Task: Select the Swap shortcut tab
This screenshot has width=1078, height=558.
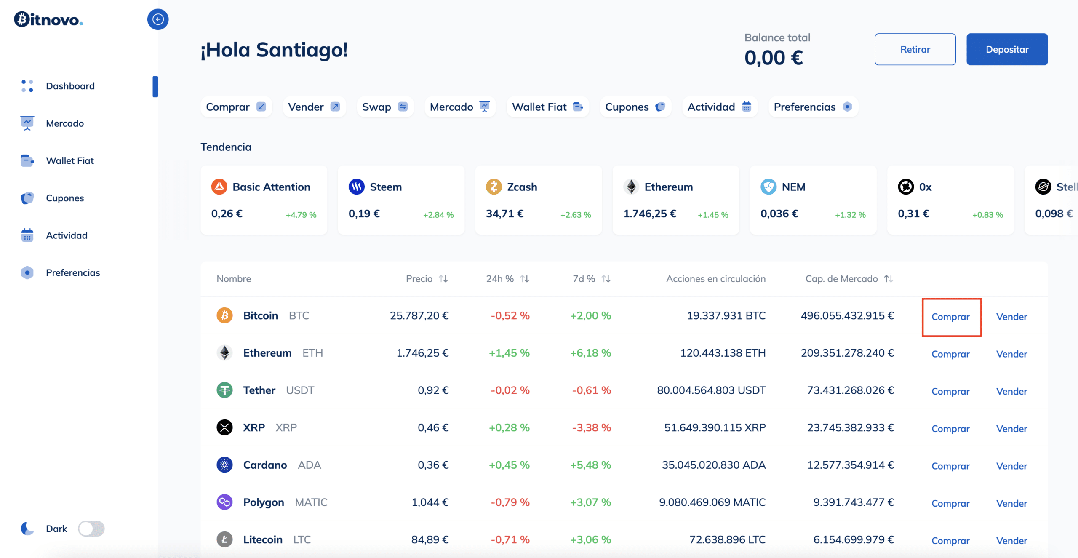Action: 384,107
